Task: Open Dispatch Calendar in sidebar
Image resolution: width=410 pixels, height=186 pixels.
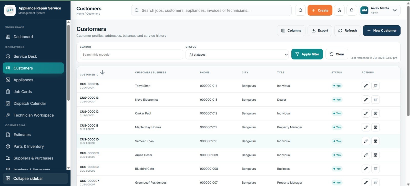Action: [x=33, y=104]
